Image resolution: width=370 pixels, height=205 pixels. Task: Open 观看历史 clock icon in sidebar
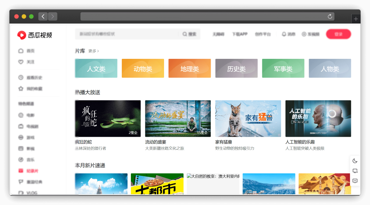tap(21, 78)
